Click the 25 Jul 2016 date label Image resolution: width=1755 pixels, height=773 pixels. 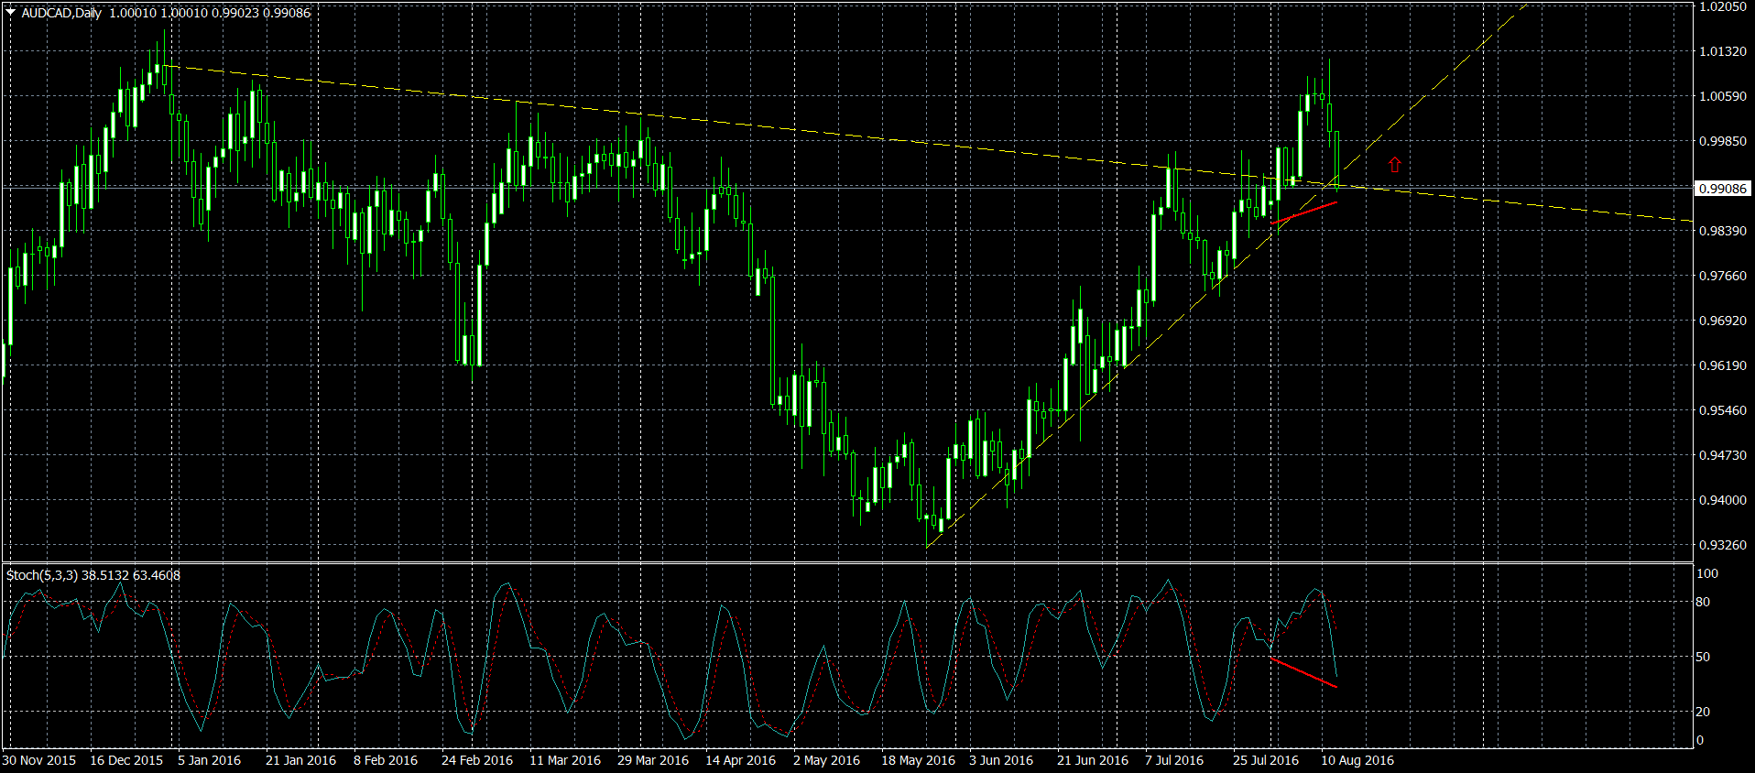click(x=1266, y=760)
